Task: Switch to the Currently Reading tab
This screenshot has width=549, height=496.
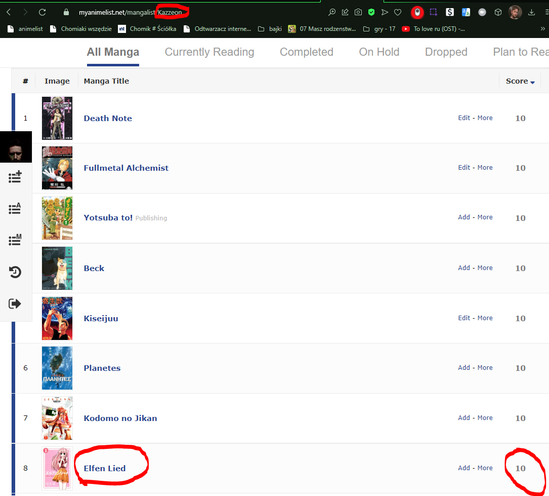Action: tap(209, 52)
